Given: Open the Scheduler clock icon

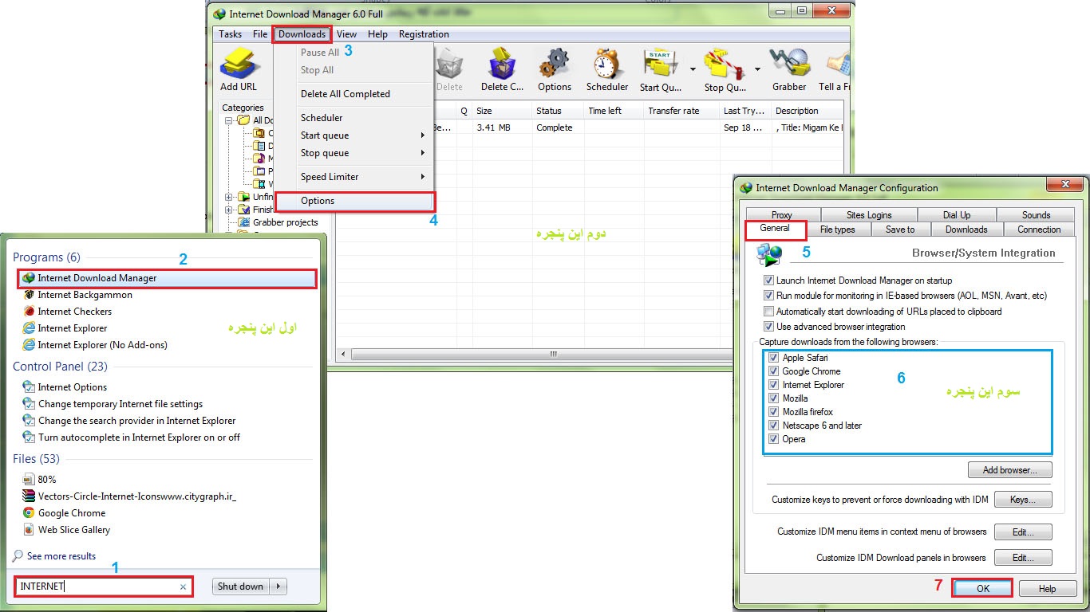Looking at the screenshot, I should click(607, 63).
